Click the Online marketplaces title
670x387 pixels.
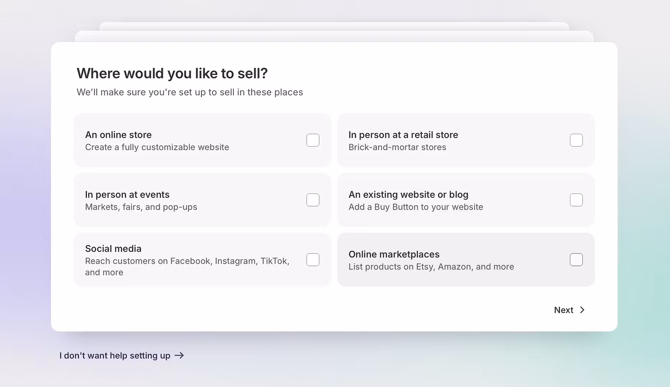pyautogui.click(x=394, y=254)
